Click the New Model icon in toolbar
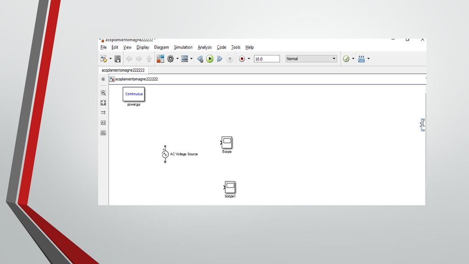469x264 pixels. coord(104,59)
